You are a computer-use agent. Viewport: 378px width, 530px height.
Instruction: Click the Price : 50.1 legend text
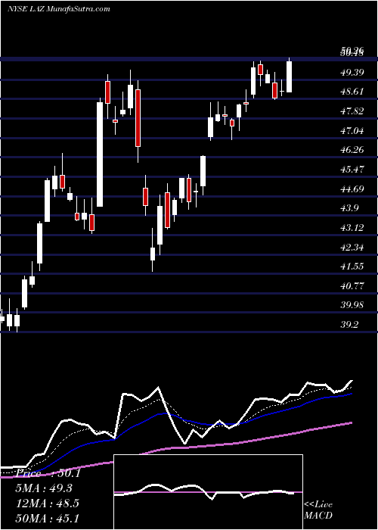[x=48, y=473]
